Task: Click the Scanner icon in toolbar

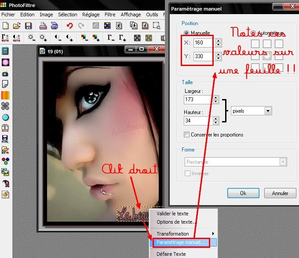Action: [x=55, y=26]
